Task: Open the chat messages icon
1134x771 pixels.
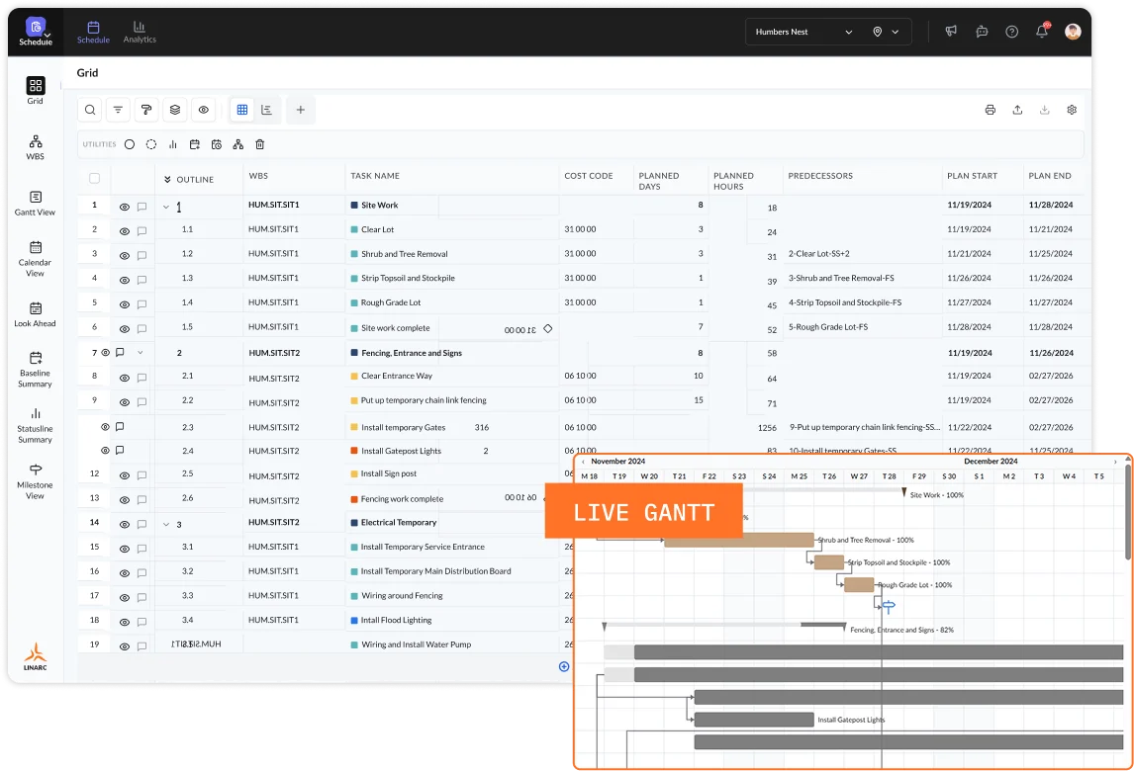Action: pos(982,31)
